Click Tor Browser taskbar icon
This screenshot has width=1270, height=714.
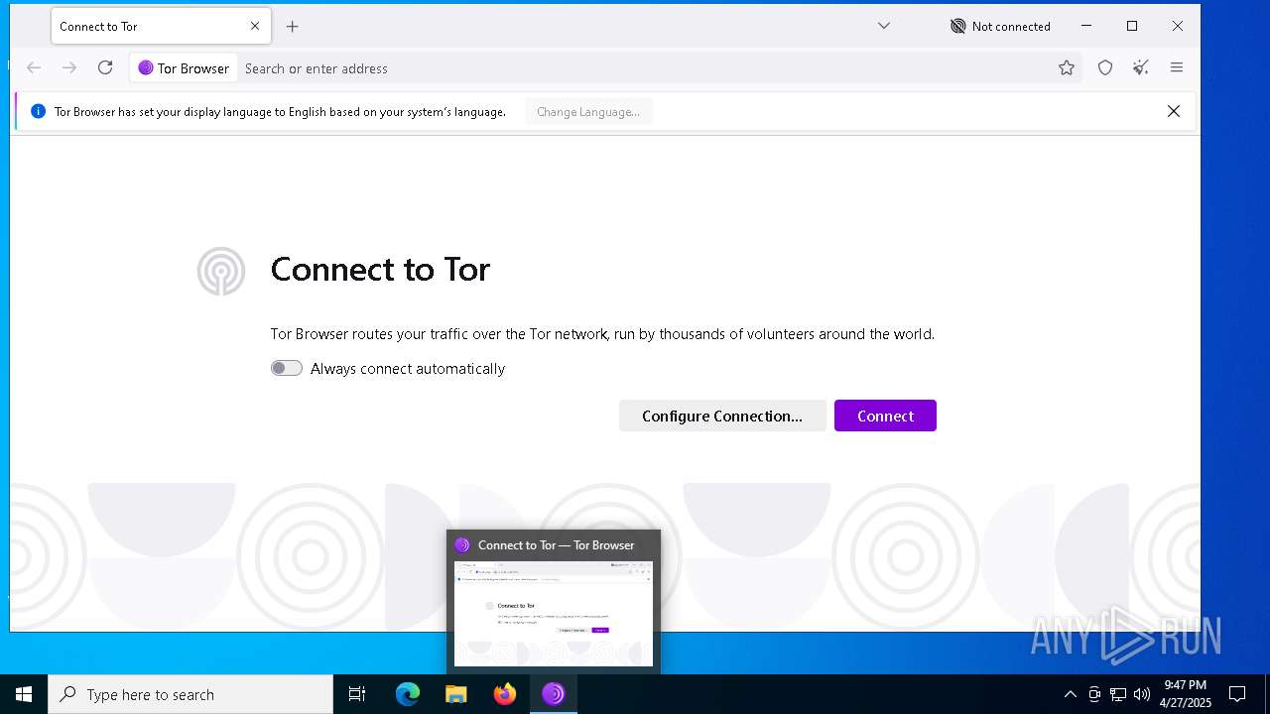pos(554,694)
